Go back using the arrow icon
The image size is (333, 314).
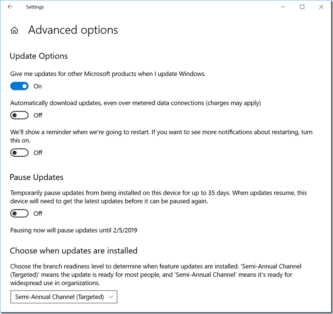click(x=10, y=7)
